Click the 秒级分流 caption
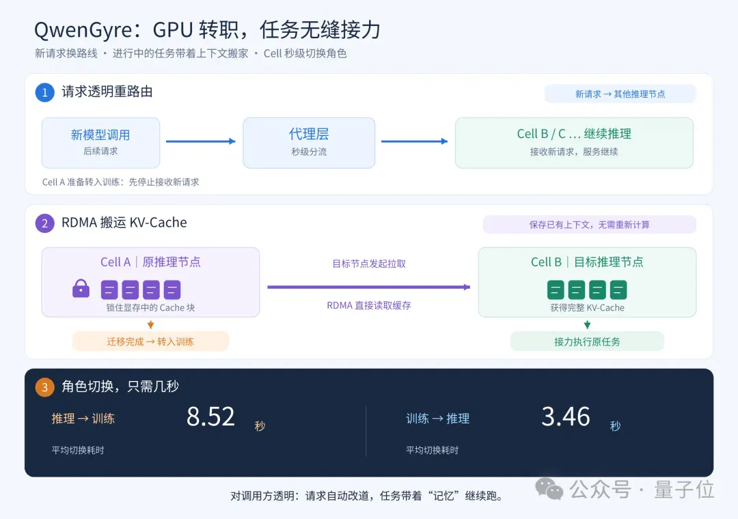Image resolution: width=738 pixels, height=519 pixels. click(309, 152)
